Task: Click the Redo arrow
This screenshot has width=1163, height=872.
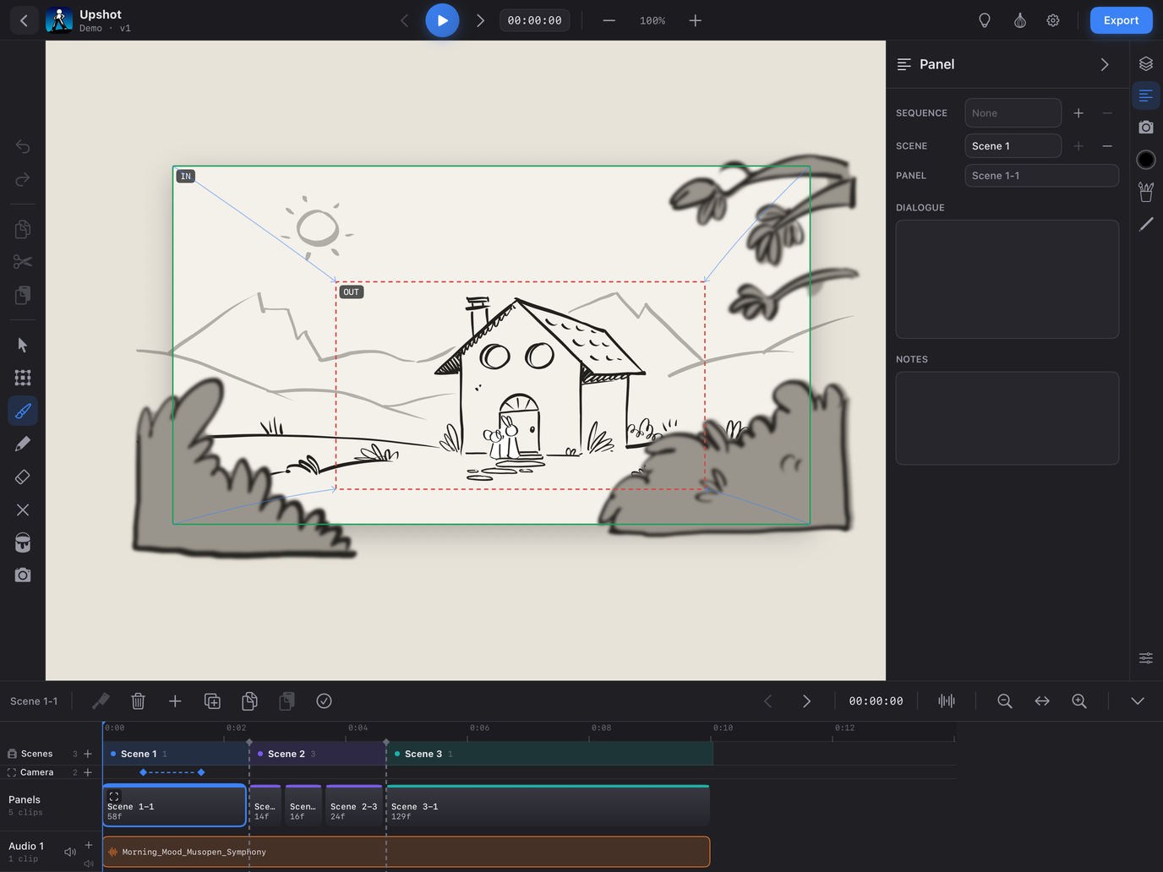Action: (x=23, y=180)
